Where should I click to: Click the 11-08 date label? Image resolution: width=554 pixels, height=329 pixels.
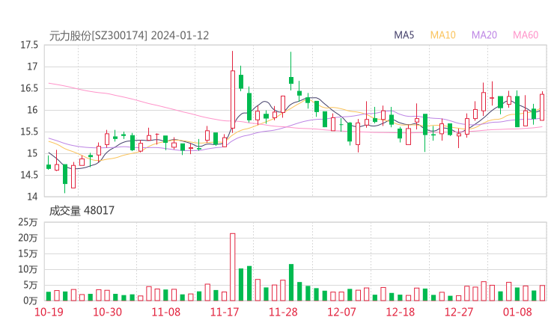click(165, 312)
